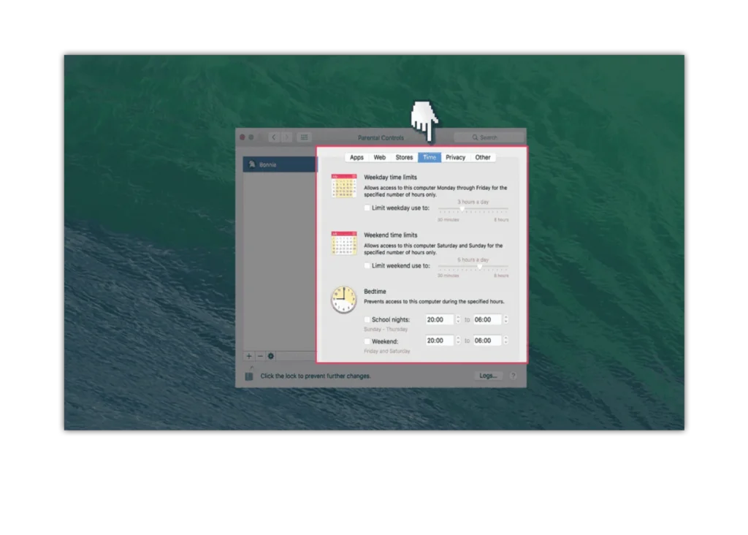
Task: Click School nights start time 20:00 field
Action: point(439,320)
